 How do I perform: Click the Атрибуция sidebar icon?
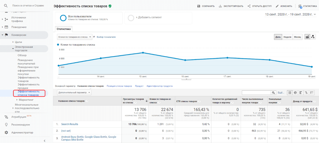(6, 117)
